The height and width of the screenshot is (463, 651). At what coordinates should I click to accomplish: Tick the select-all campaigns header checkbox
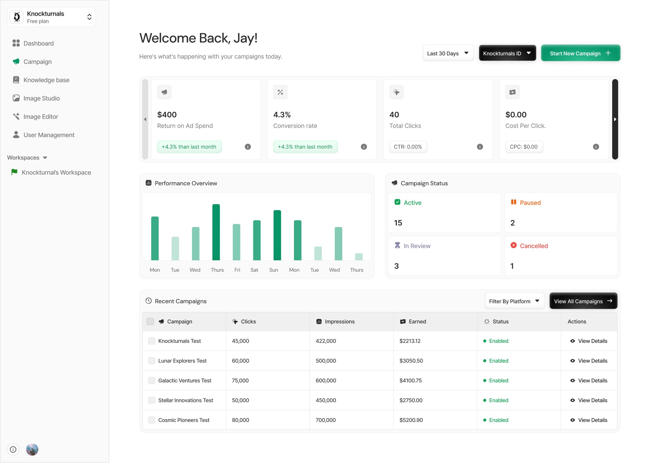[150, 321]
